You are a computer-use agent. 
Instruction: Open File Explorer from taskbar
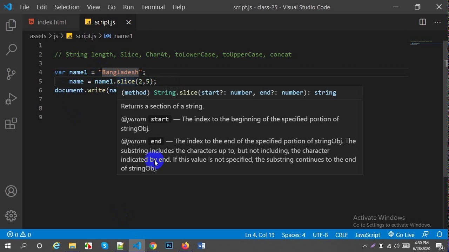pyautogui.click(x=72, y=246)
